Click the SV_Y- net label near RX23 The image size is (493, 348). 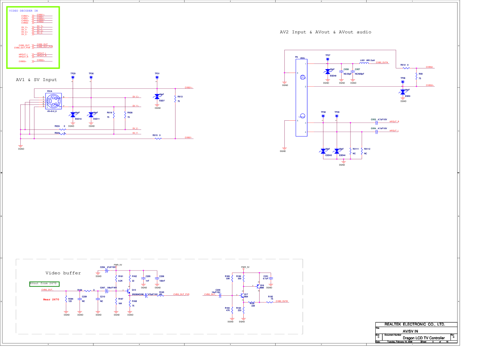[x=135, y=133]
